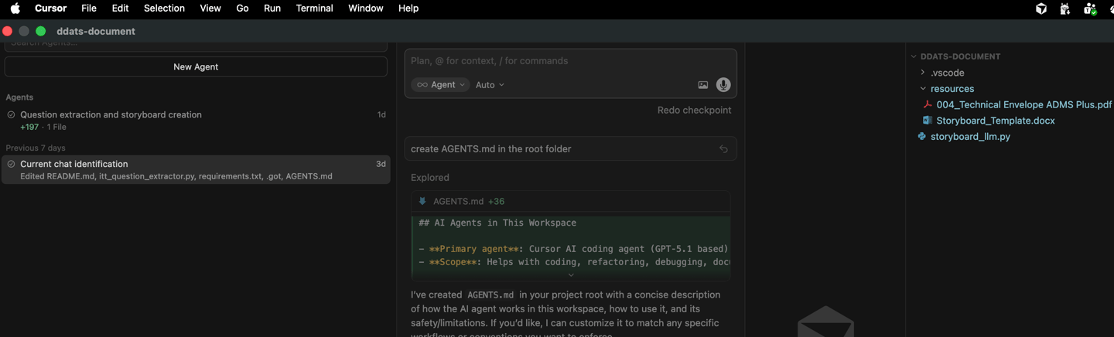The width and height of the screenshot is (1114, 337).
Task: Click the Python icon for storyboard_llm.py
Action: [921, 137]
